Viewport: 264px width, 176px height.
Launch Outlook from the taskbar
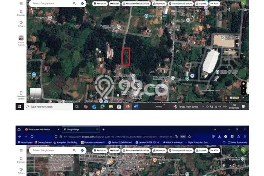(x=94, y=107)
